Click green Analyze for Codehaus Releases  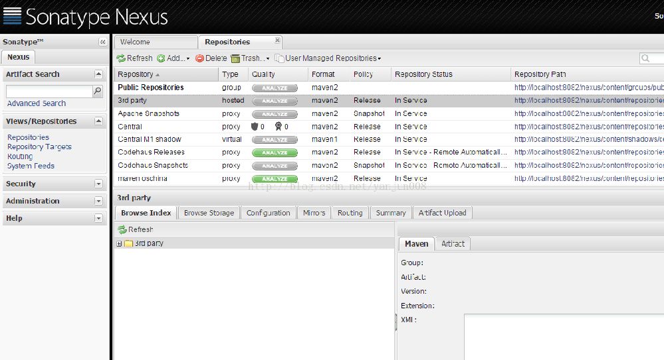275,152
